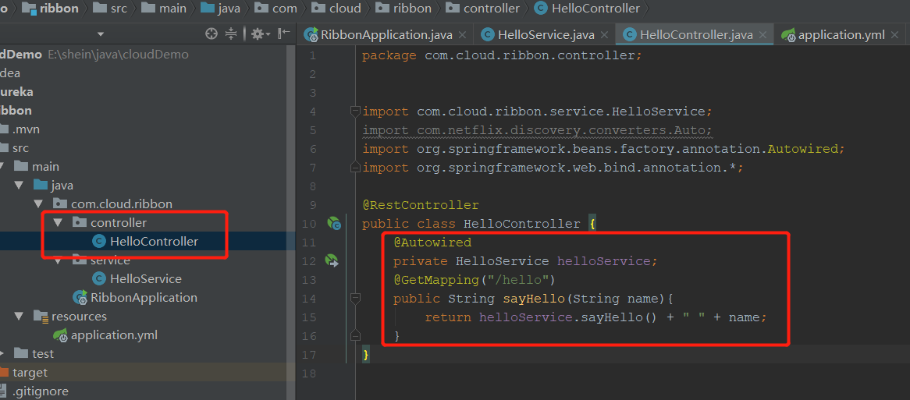
Task: Click the class icon on HelloController.java tab
Action: (x=629, y=35)
